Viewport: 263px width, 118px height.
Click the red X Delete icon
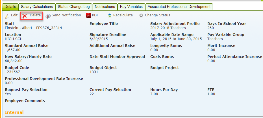pos(25,16)
